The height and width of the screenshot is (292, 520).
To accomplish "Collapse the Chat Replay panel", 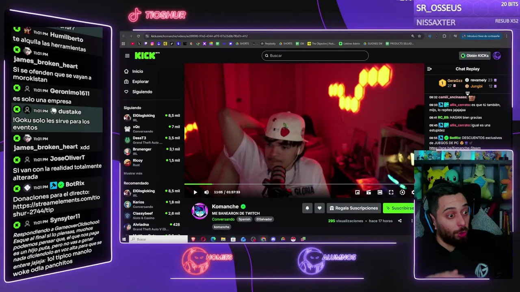I will tap(429, 69).
